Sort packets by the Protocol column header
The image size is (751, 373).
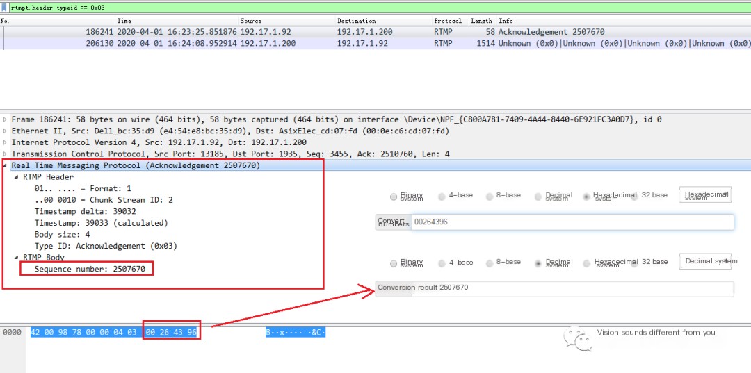click(447, 21)
